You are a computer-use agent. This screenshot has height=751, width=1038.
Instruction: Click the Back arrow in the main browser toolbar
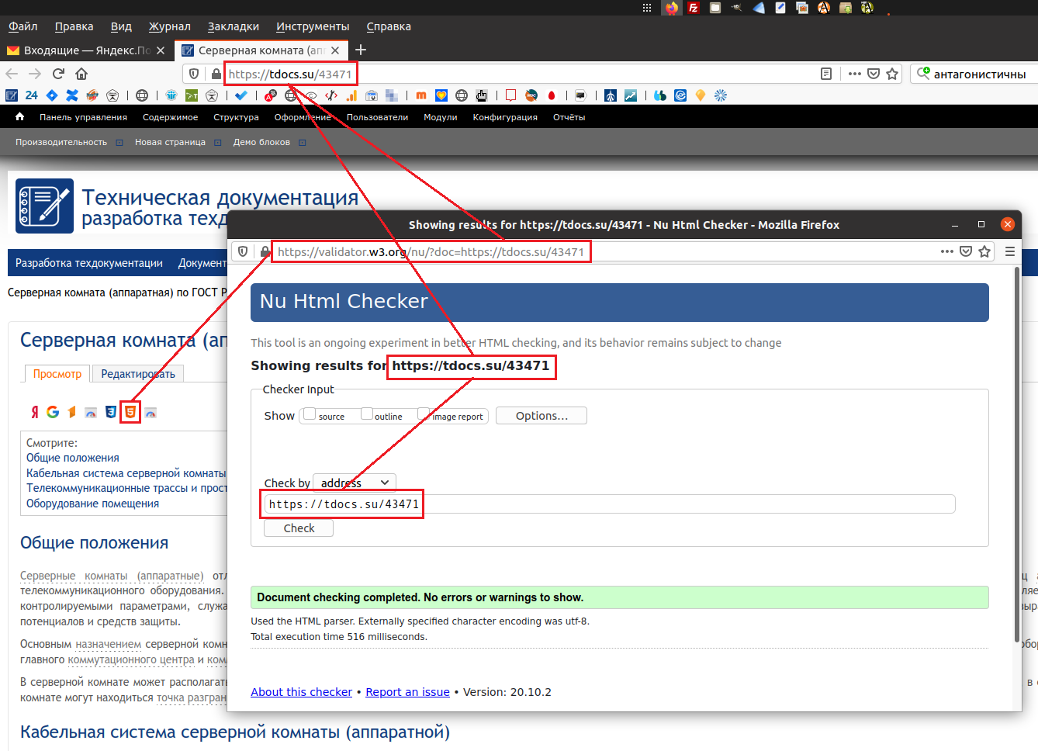(12, 74)
